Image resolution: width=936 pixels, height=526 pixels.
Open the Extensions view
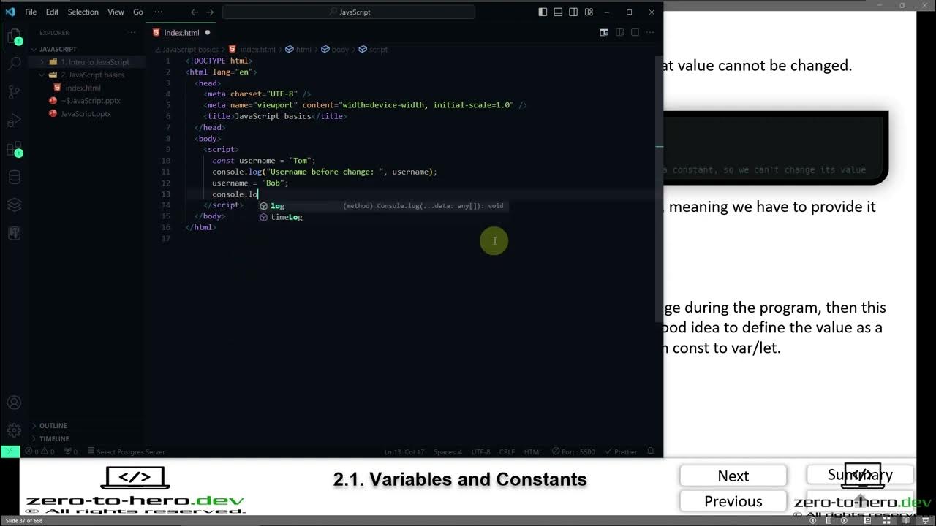[14, 149]
